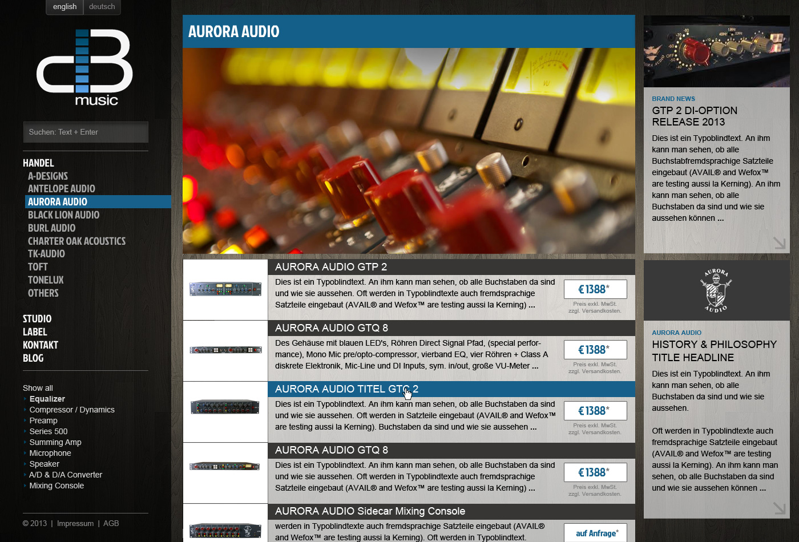
Task: Click €1388 button above the Sidecar row
Action: [x=595, y=472]
